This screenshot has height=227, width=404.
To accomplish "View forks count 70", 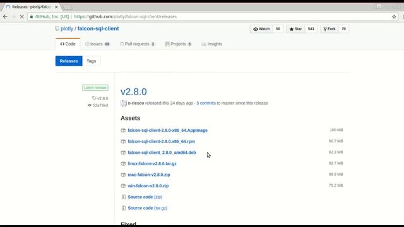I will (343, 29).
